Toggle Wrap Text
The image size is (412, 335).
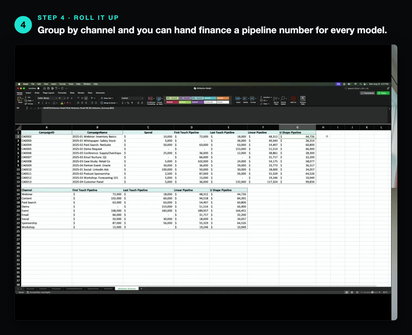point(107,98)
